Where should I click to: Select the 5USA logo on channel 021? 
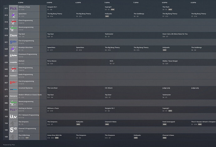[13, 42]
